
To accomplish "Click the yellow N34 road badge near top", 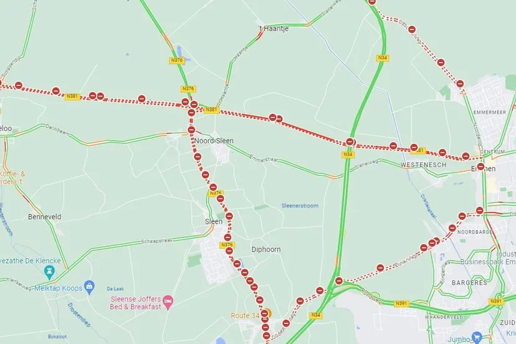I will (382, 57).
